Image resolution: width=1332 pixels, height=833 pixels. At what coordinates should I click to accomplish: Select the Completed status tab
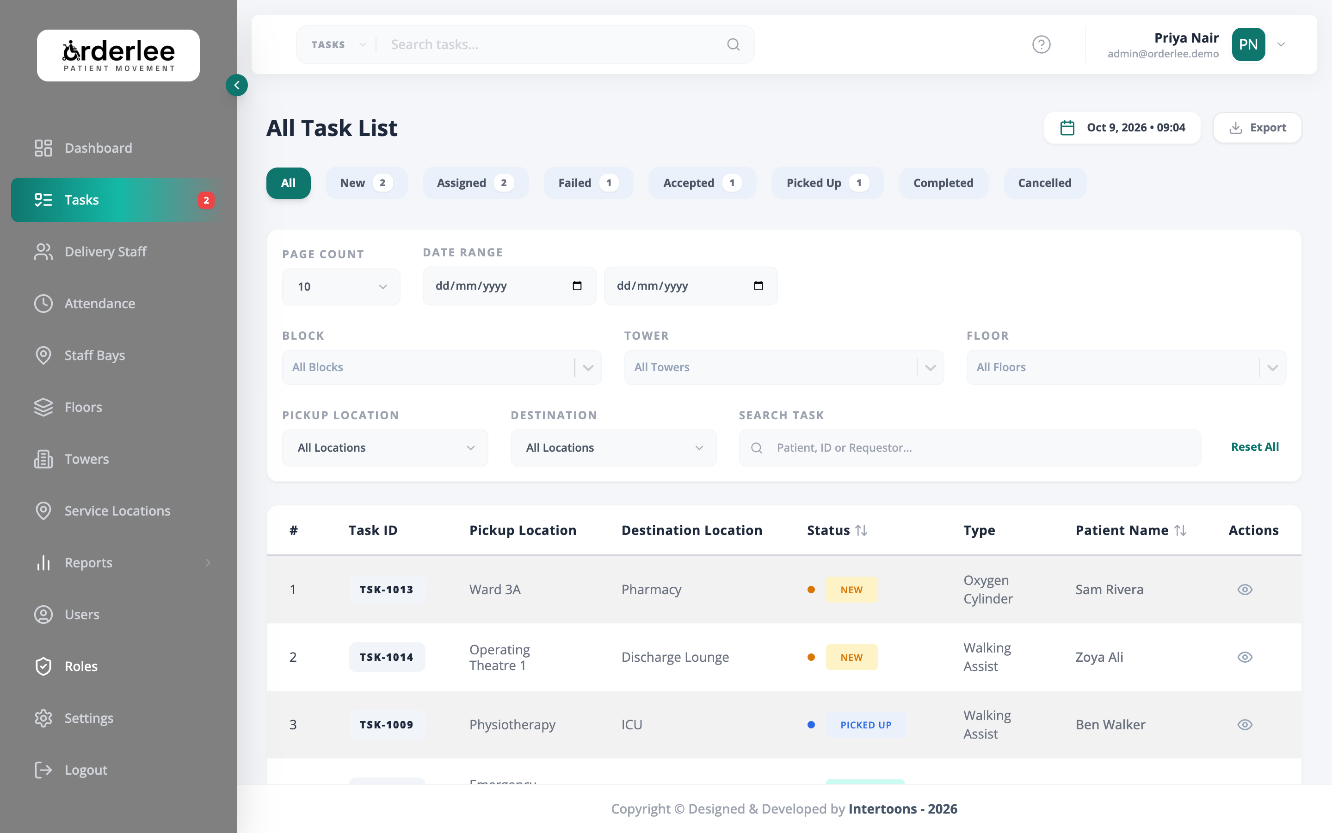(x=943, y=183)
